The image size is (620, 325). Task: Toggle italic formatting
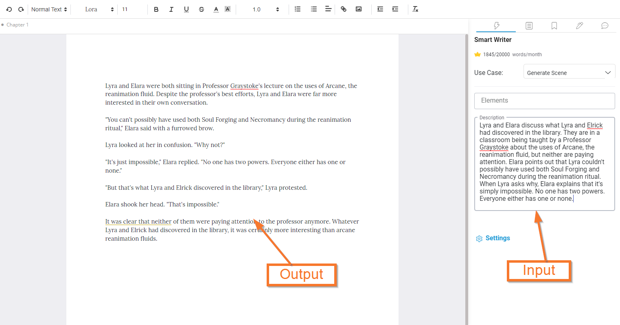point(171,9)
